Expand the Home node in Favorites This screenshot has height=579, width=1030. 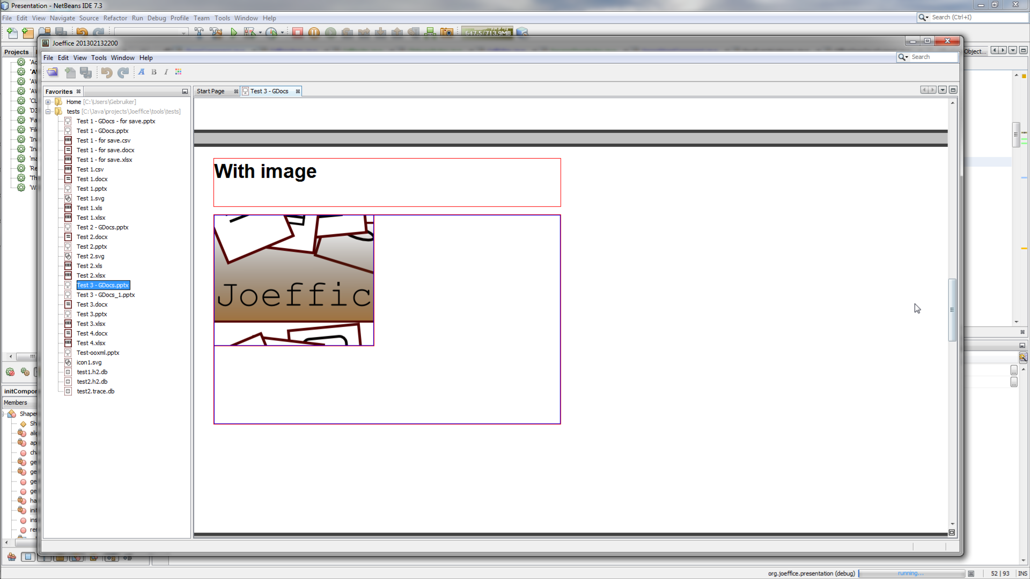48,102
